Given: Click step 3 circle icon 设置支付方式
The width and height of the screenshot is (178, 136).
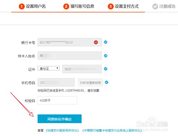Looking at the screenshot, I should point(111,6).
